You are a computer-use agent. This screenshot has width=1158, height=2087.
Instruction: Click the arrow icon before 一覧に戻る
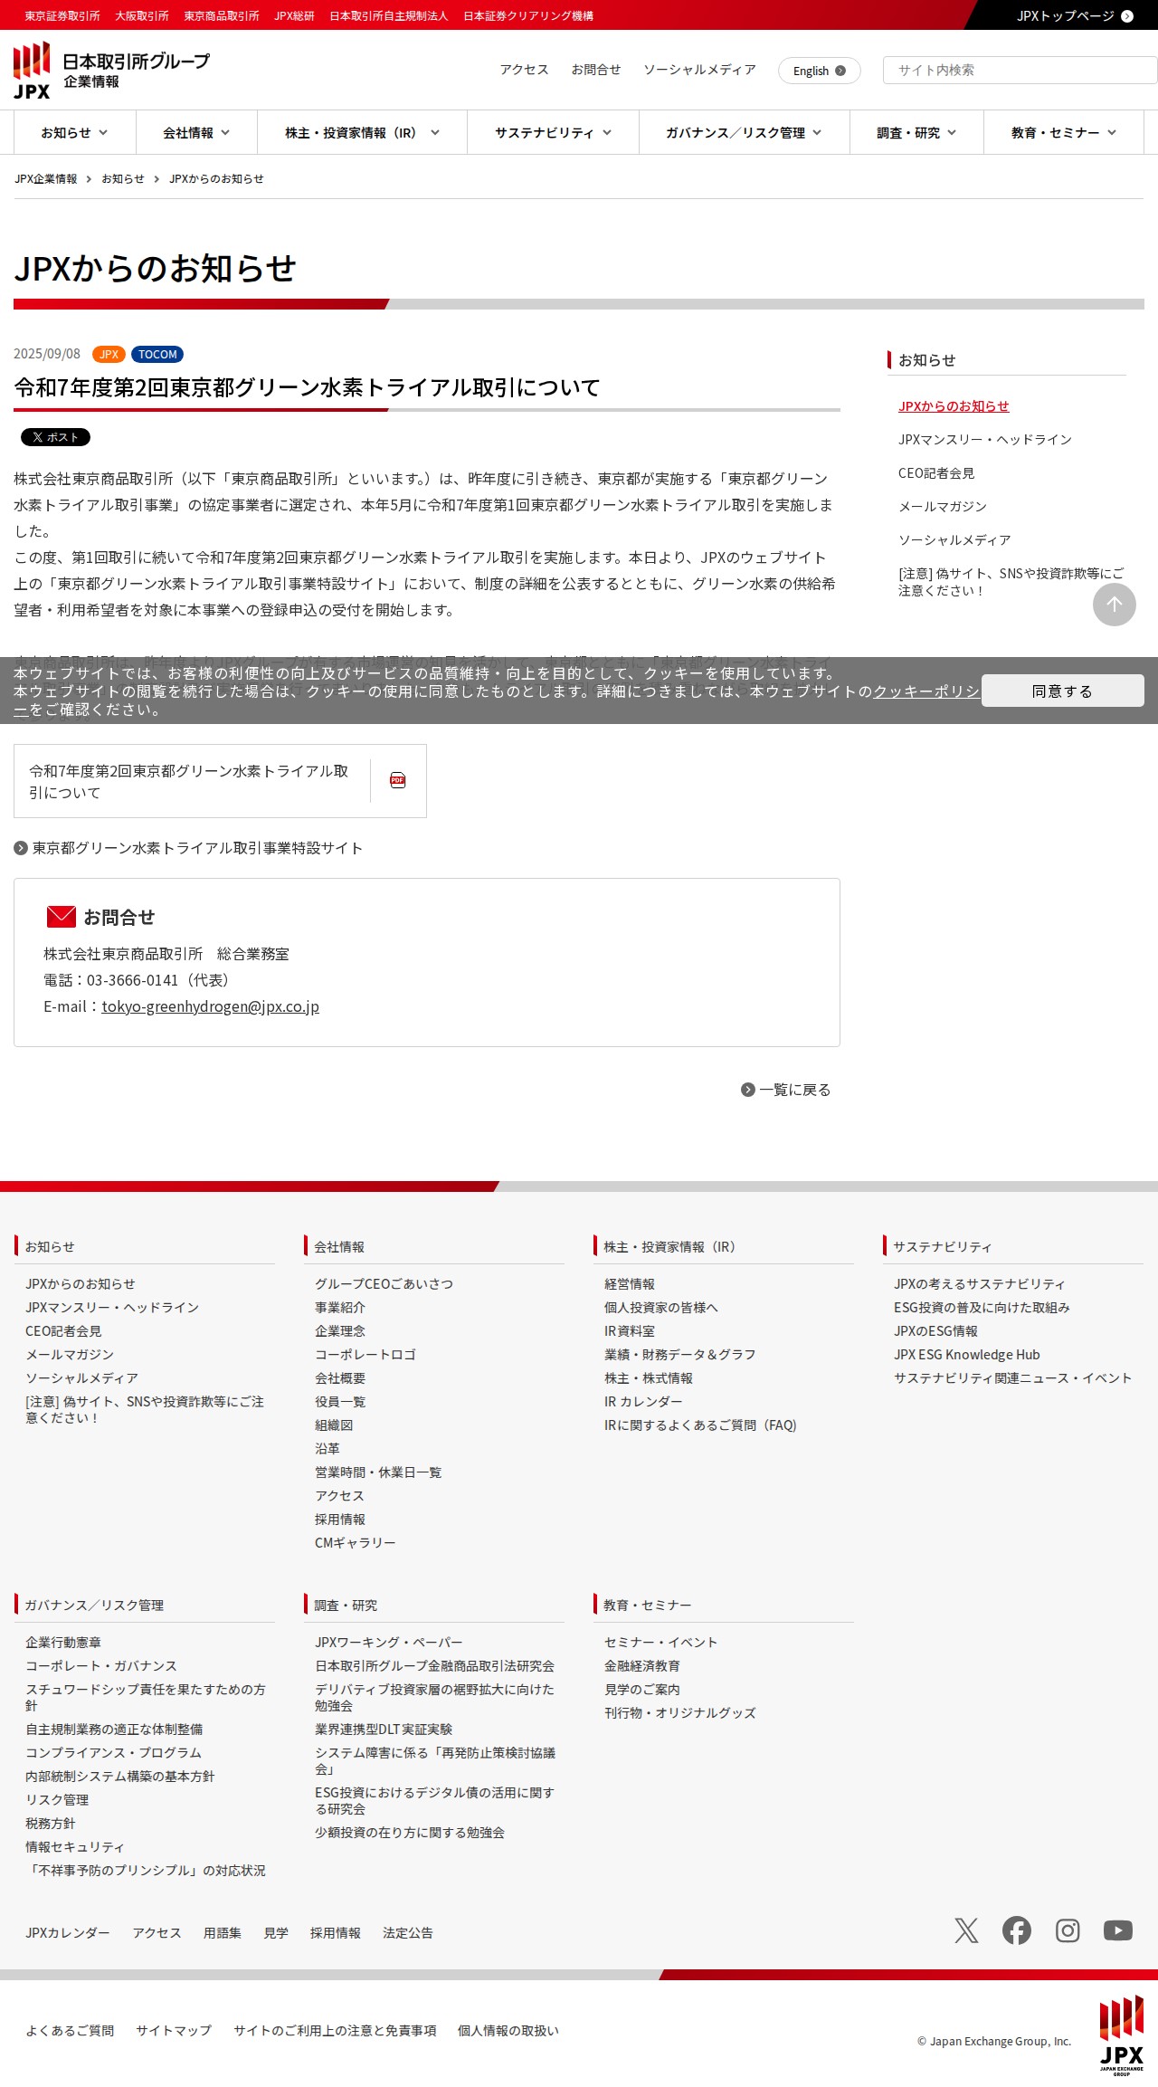coord(748,1090)
